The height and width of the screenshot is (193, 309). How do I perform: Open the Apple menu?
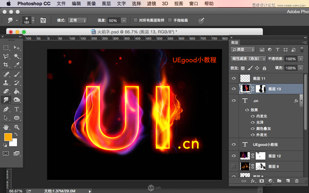tap(9, 4)
